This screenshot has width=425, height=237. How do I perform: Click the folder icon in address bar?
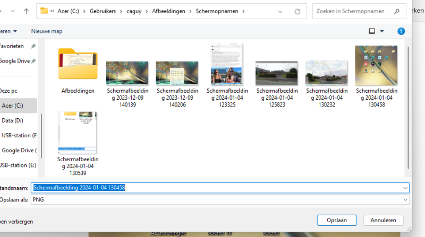click(44, 11)
